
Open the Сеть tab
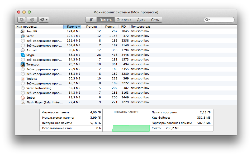(x=155, y=20)
